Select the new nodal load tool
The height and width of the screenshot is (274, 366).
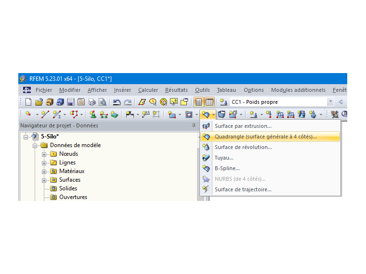pyautogui.click(x=253, y=114)
